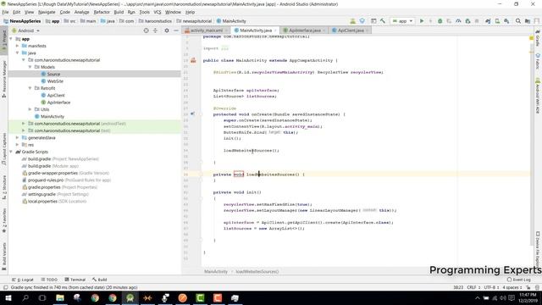Open the TODO tool window
The image size is (542, 305).
49,280
